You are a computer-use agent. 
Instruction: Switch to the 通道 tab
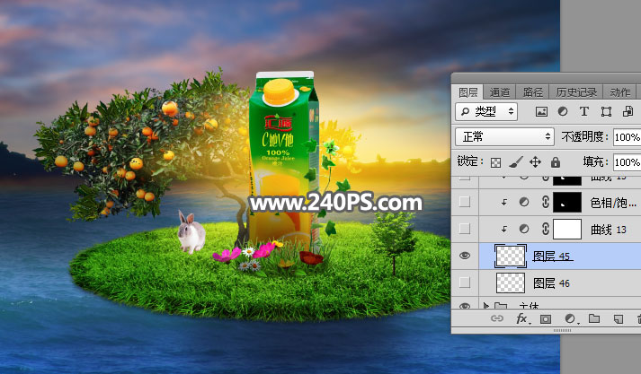point(501,91)
